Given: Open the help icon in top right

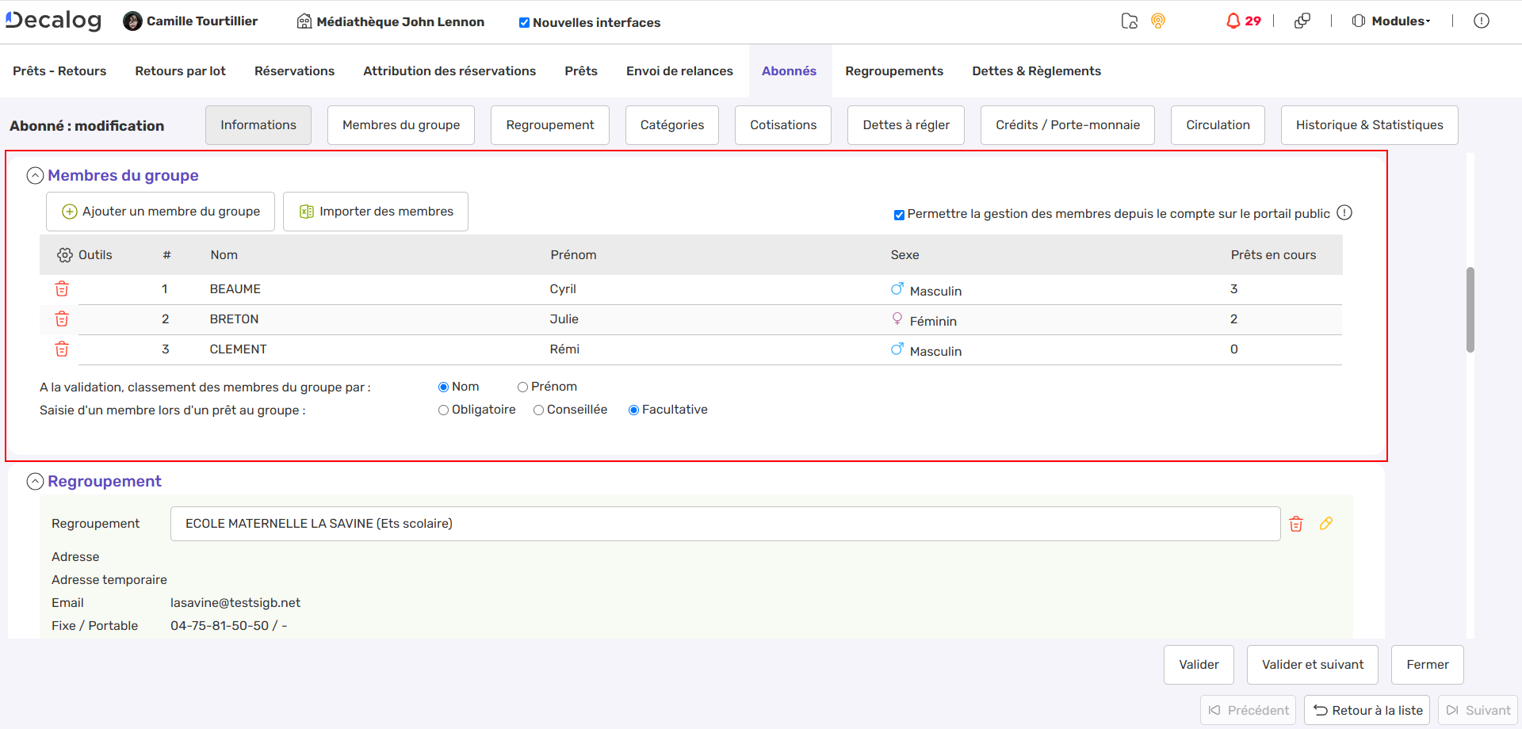Looking at the screenshot, I should tap(1481, 21).
